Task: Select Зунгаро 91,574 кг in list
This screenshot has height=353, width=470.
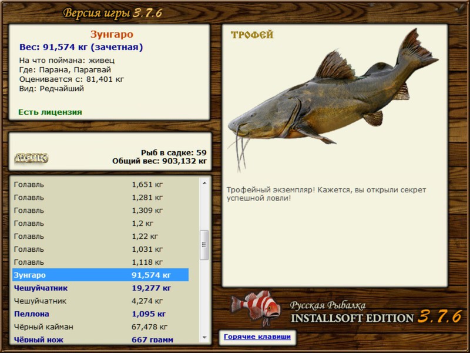Action: tap(100, 275)
